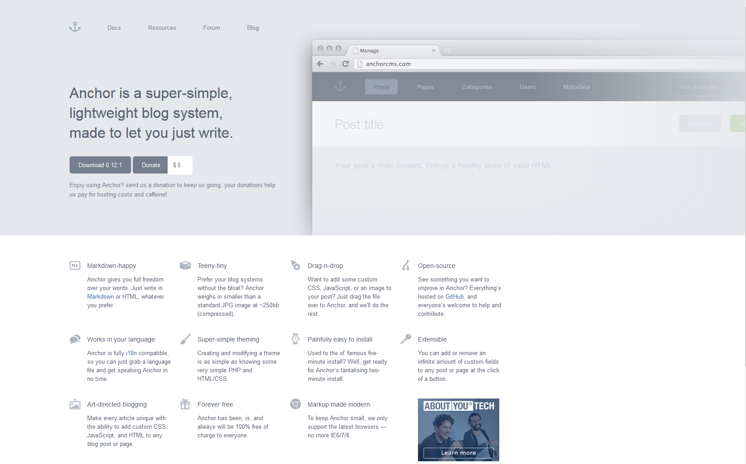Click the Markdown-happy feature icon
The image size is (746, 464).
pos(75,266)
